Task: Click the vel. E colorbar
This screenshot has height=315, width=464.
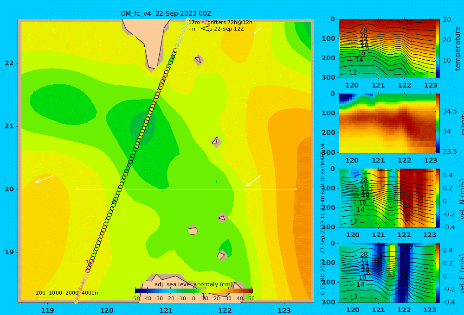Action: tap(438, 273)
